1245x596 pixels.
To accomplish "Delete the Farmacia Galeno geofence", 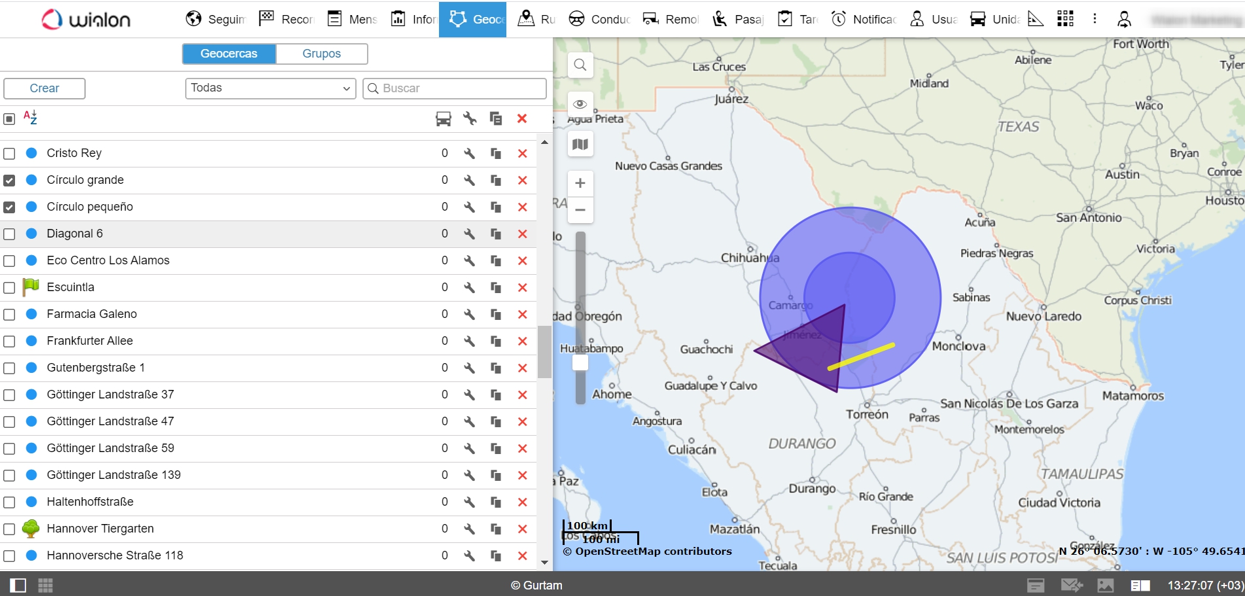I will (x=522, y=315).
